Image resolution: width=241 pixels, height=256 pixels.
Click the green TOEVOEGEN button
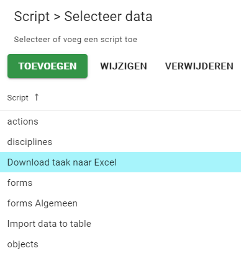click(47, 66)
